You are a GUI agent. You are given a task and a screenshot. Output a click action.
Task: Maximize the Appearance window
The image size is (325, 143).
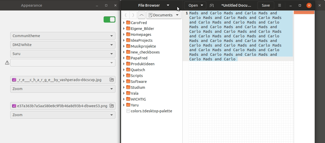pyautogui.click(x=106, y=5)
